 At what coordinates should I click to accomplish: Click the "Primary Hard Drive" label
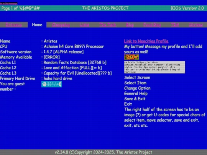18,78
